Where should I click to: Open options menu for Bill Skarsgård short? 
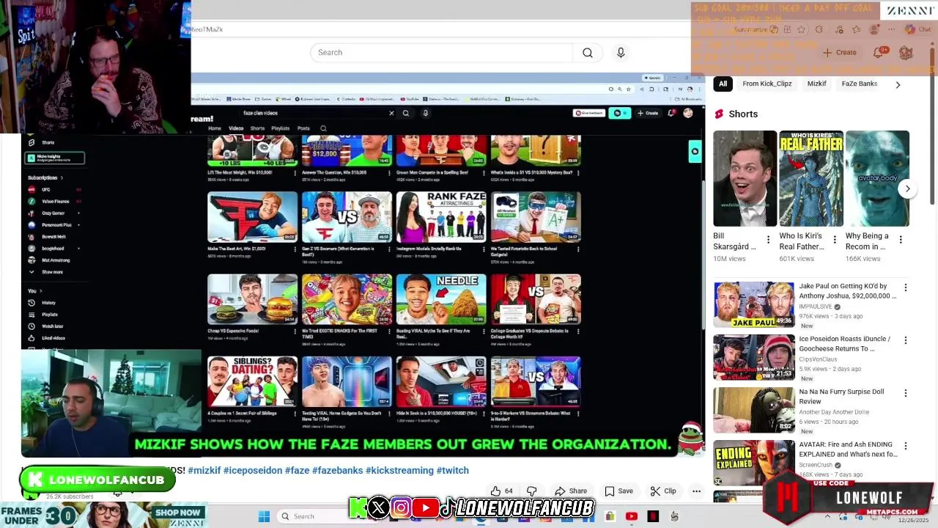click(x=768, y=240)
